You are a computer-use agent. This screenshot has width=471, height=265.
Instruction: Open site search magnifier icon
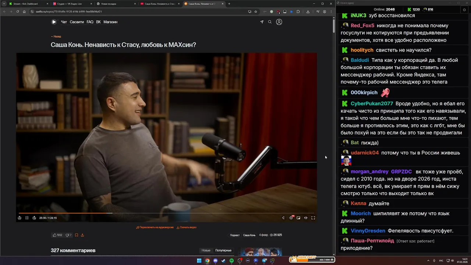[270, 22]
